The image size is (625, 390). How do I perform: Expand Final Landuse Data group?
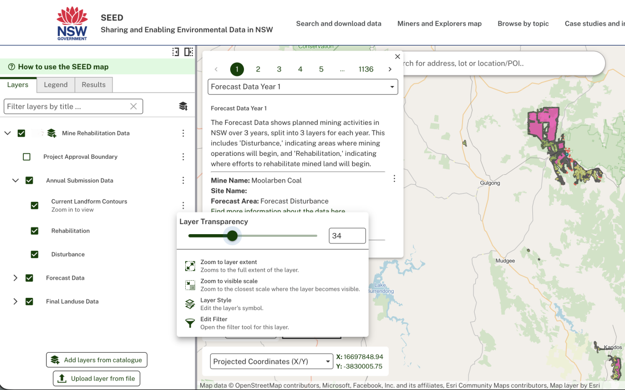tap(15, 301)
